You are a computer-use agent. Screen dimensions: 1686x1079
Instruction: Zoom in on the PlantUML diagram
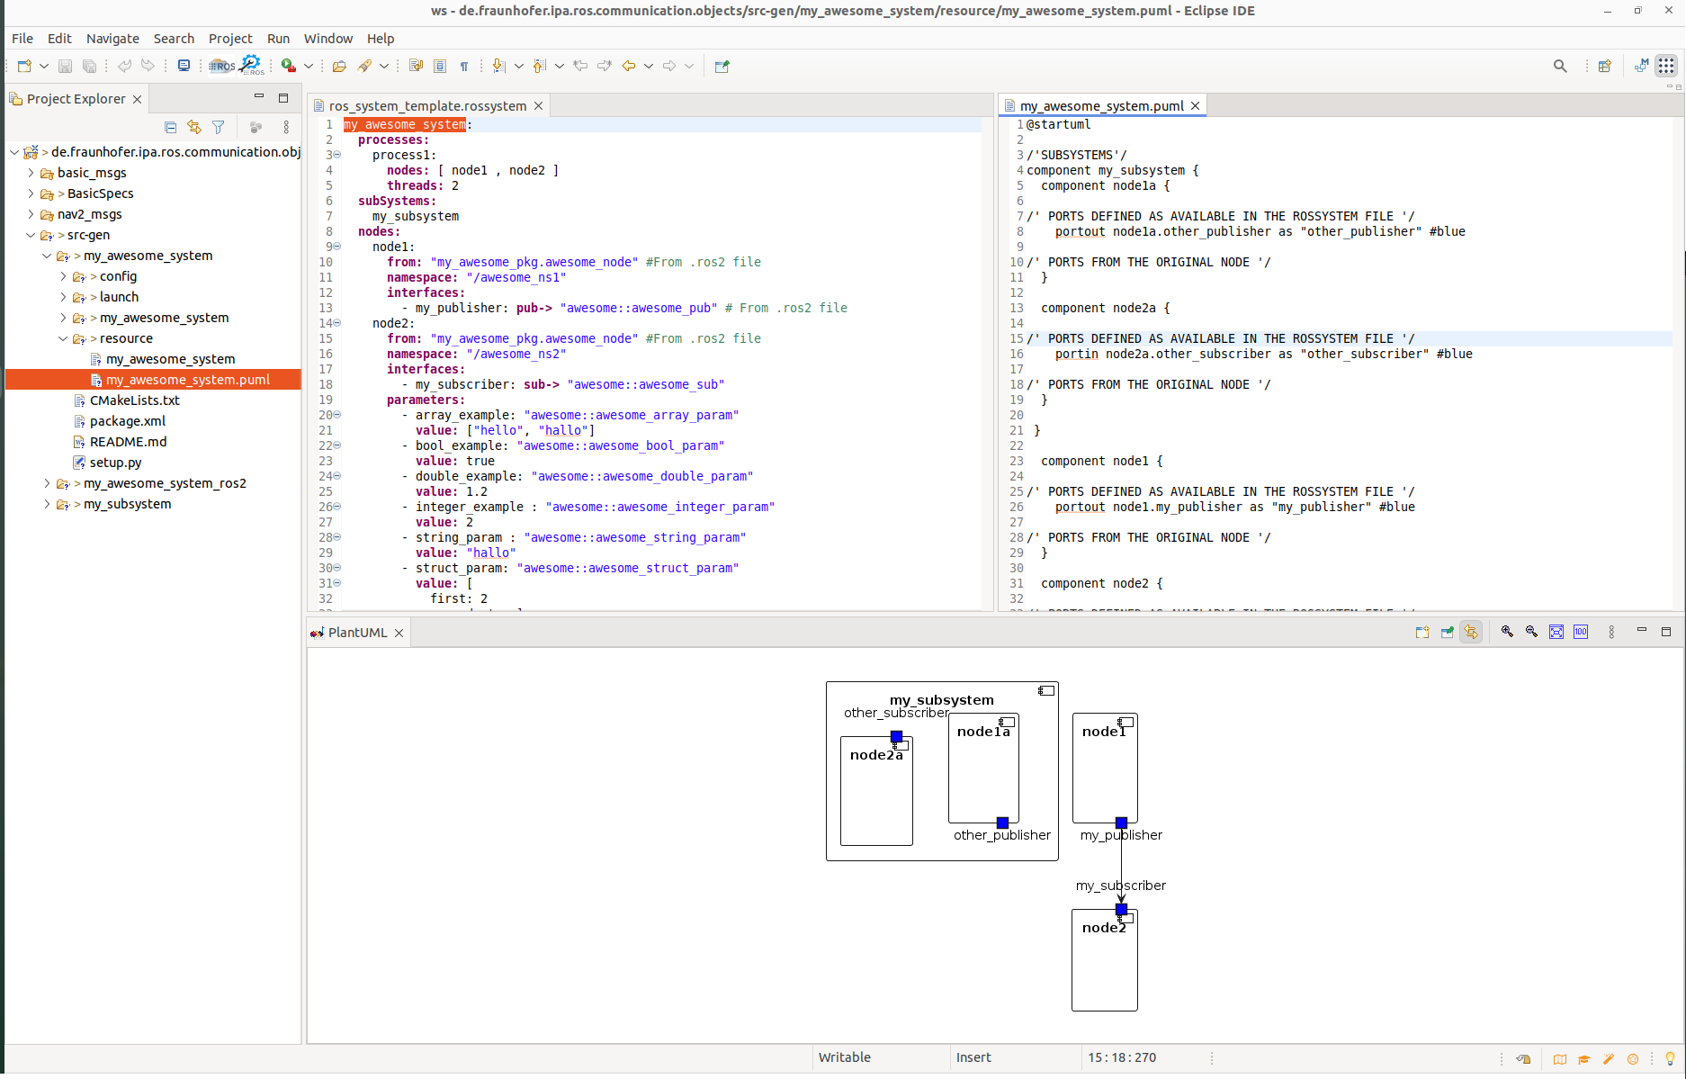[x=1507, y=632]
